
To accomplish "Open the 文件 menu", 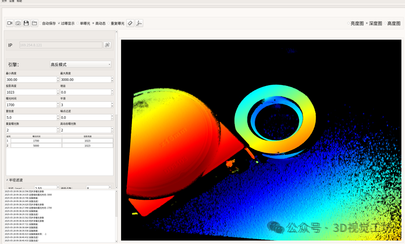I will point(4,1).
